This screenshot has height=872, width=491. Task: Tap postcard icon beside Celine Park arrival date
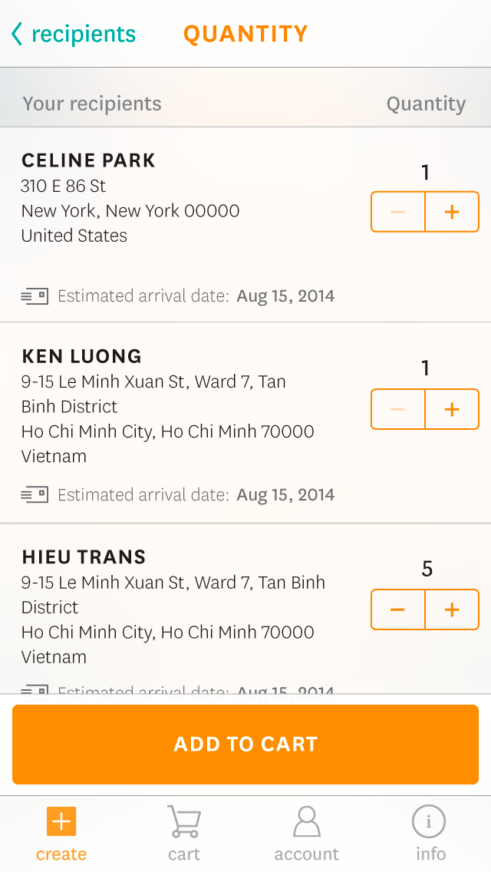coord(35,296)
